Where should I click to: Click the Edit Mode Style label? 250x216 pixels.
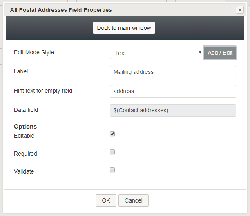click(x=34, y=52)
